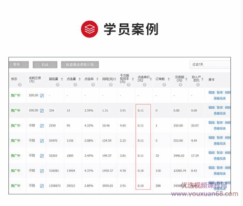Click 暂停 link in the 52263 impressions row

[220, 153]
